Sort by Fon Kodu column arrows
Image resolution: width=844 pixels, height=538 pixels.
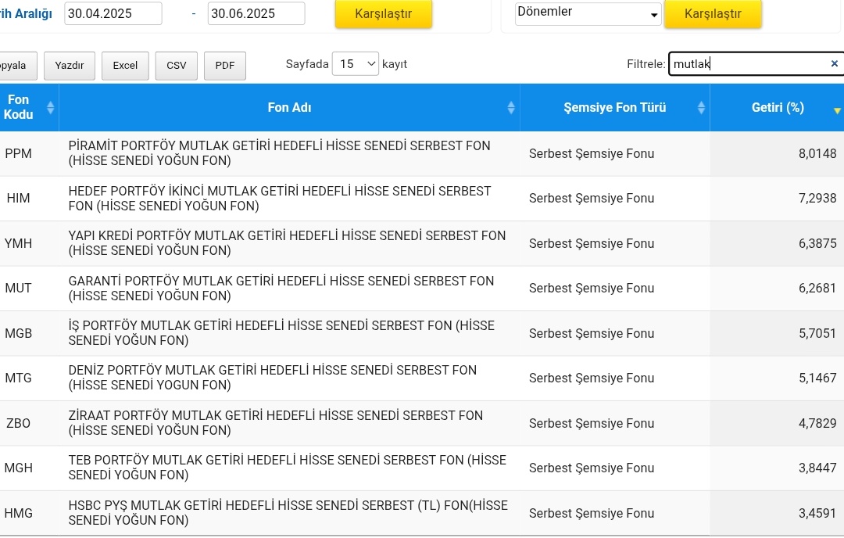pyautogui.click(x=50, y=108)
